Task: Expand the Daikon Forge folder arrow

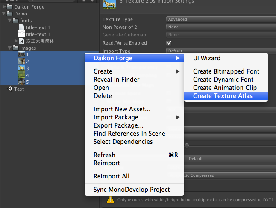Action: click(4, 7)
